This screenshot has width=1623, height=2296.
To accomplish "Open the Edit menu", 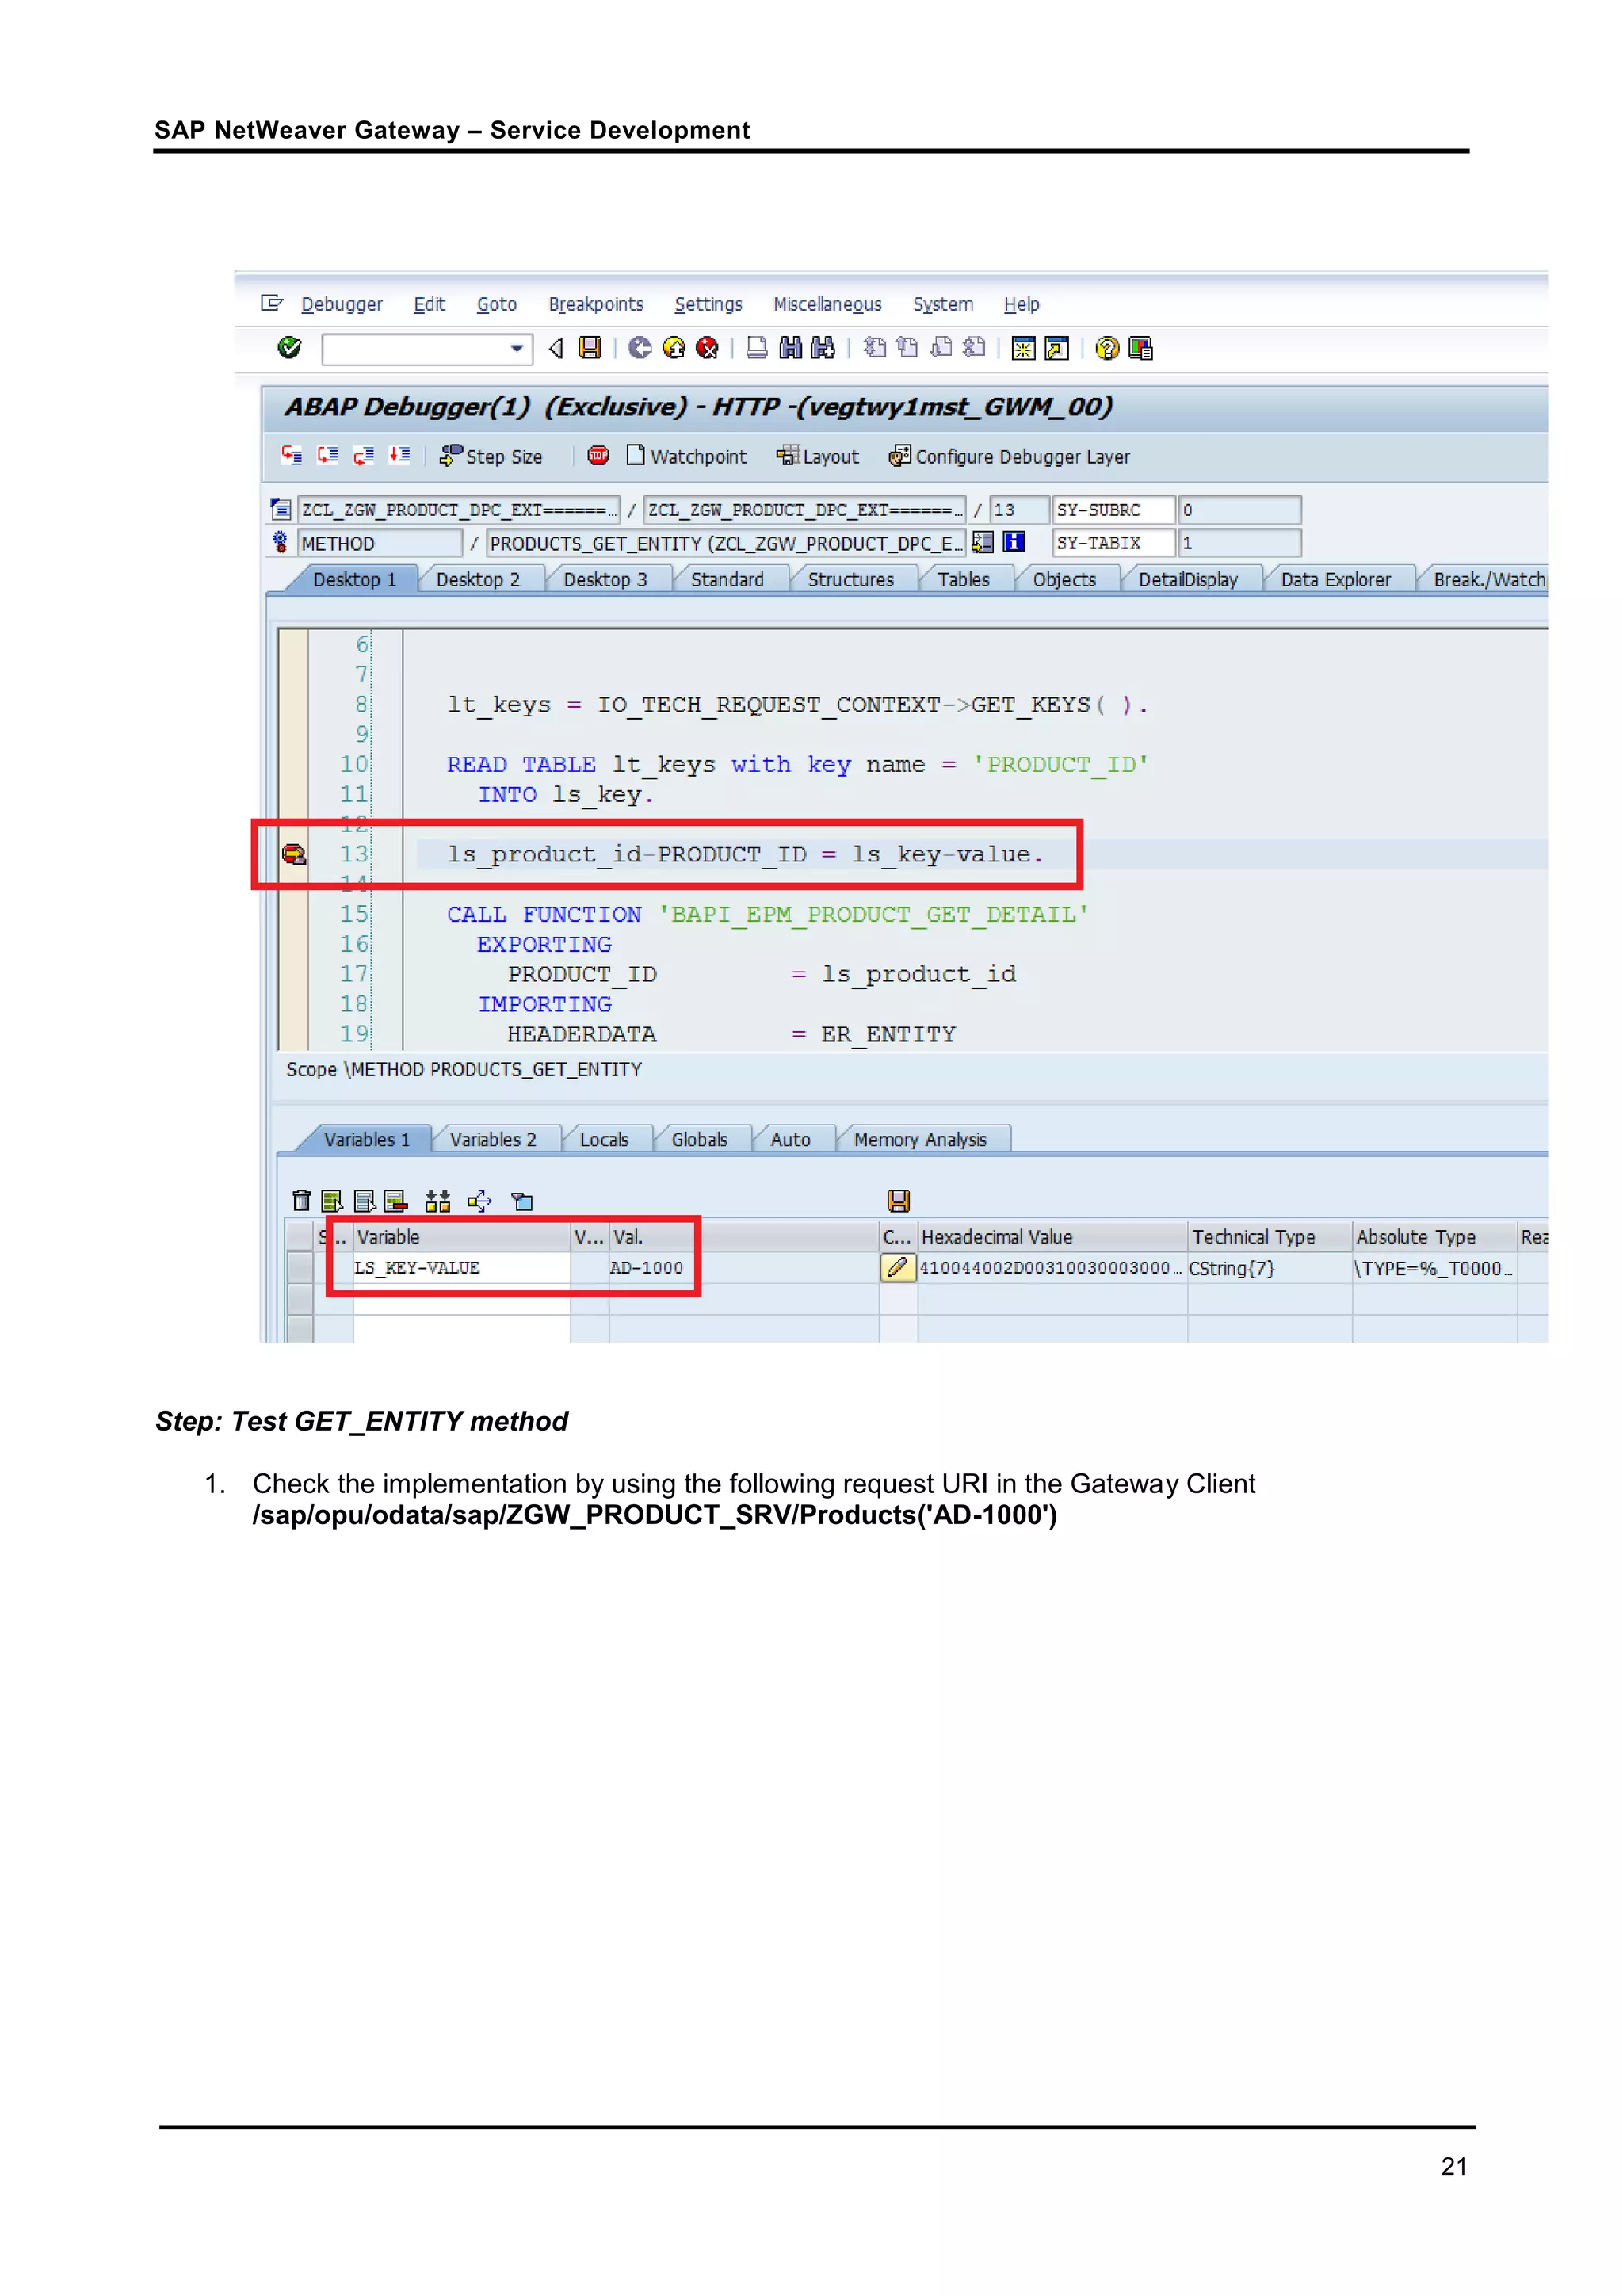I will click(430, 304).
